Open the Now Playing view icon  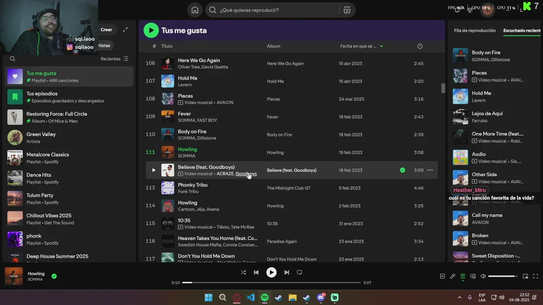(442, 276)
